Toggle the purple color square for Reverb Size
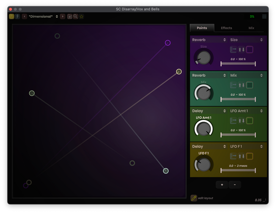Screen dimensions: 276x213 pos(250,50)
